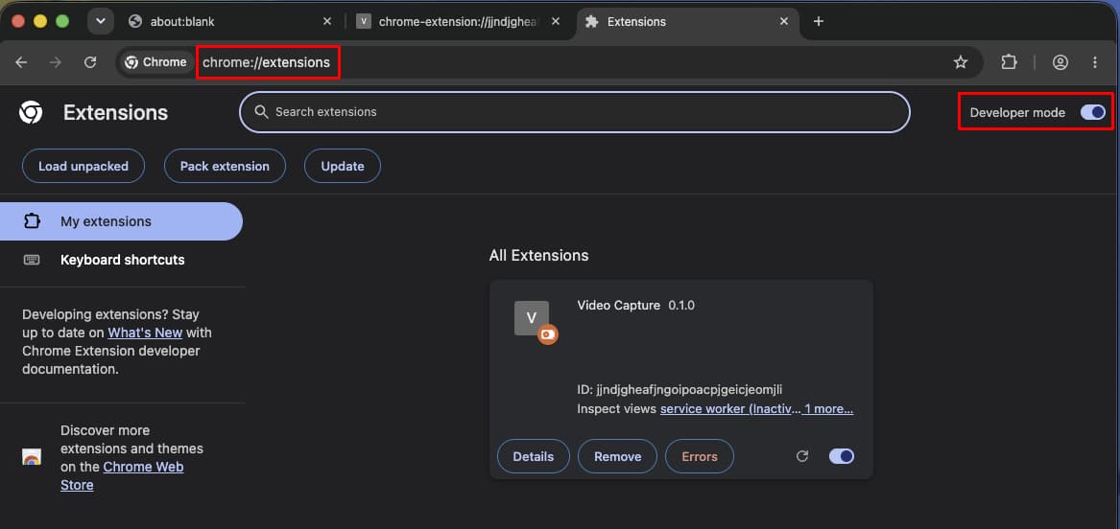
Task: Select Keyboard shortcuts in the sidebar
Action: pos(122,260)
